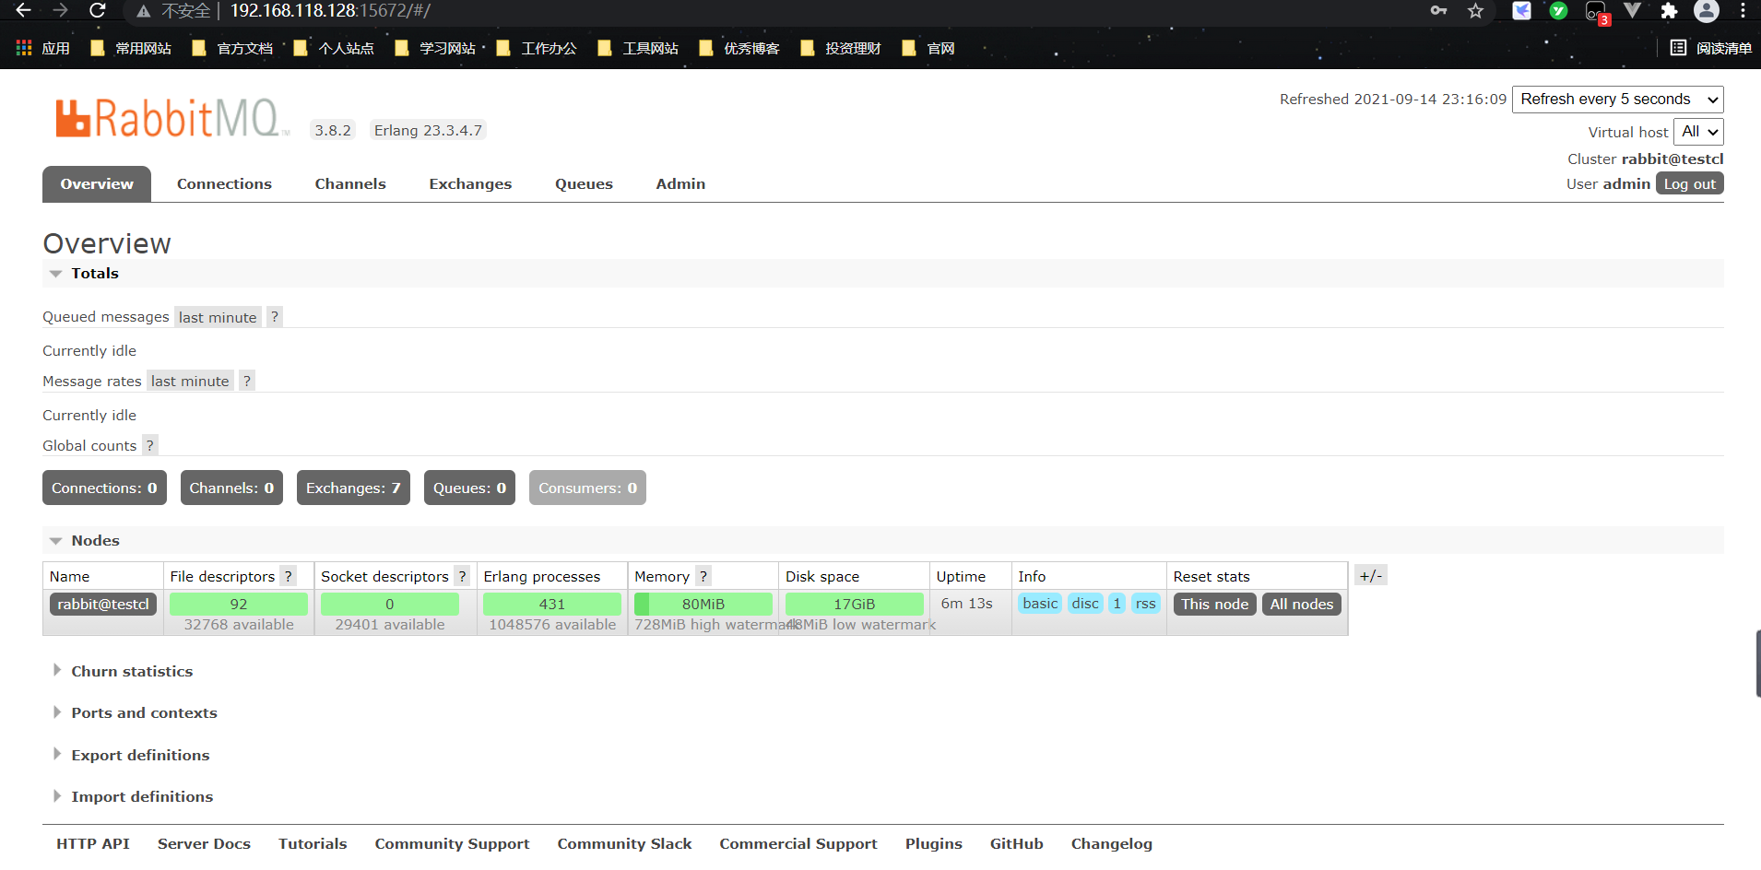
Task: Show help for Memory column
Action: [703, 576]
